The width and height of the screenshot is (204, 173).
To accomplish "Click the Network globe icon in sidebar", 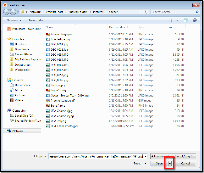I will (x=9, y=131).
